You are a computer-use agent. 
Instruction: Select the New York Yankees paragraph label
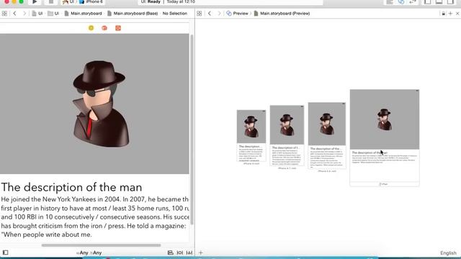pyautogui.click(x=94, y=217)
